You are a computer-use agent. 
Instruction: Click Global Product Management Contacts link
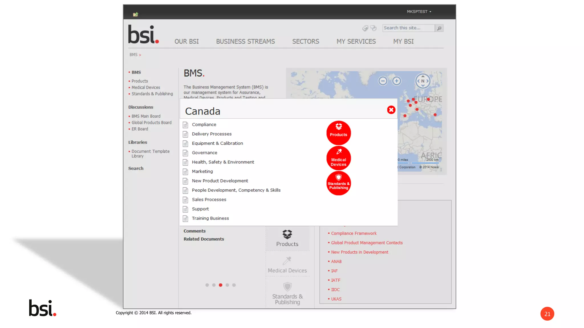click(x=367, y=243)
